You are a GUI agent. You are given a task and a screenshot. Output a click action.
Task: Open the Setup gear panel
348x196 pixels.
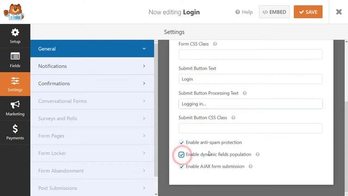click(x=15, y=36)
